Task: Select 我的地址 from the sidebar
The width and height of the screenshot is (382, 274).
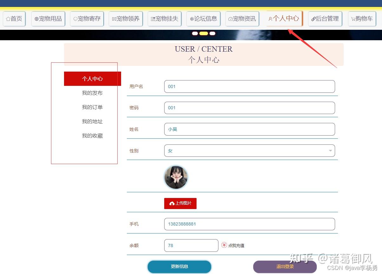Action: click(x=92, y=121)
